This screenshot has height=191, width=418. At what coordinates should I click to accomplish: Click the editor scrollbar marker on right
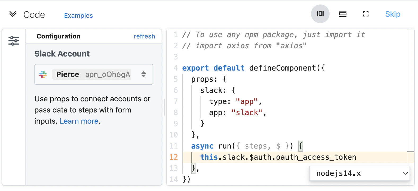tap(411, 152)
